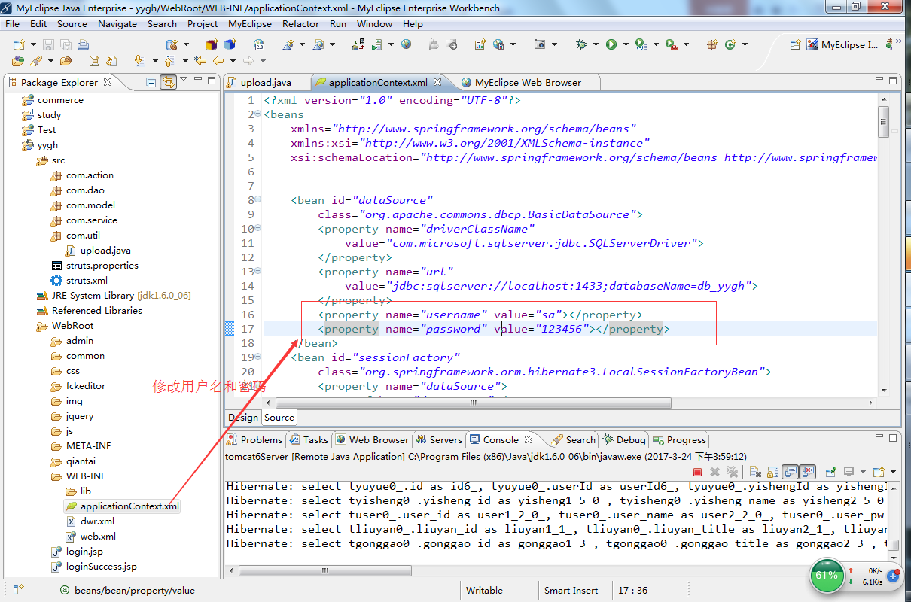Click the Debug bug icon in toolbar
Image resolution: width=911 pixels, height=602 pixels.
[581, 44]
